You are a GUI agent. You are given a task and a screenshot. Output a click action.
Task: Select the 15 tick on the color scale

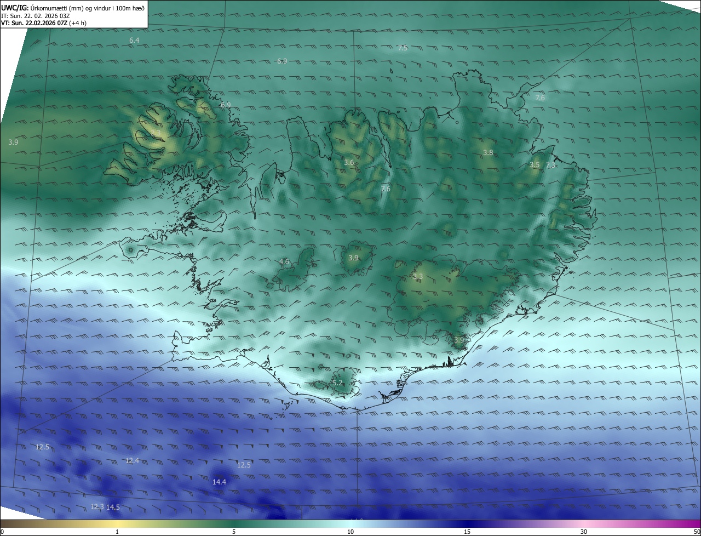click(467, 532)
